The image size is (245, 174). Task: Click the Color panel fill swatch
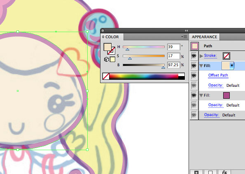point(107,47)
